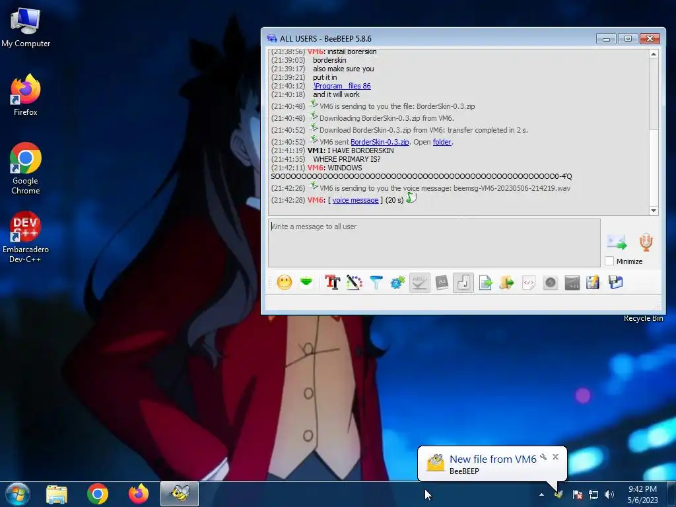Click the send message green arrow button
The image size is (676, 507).
pos(617,242)
